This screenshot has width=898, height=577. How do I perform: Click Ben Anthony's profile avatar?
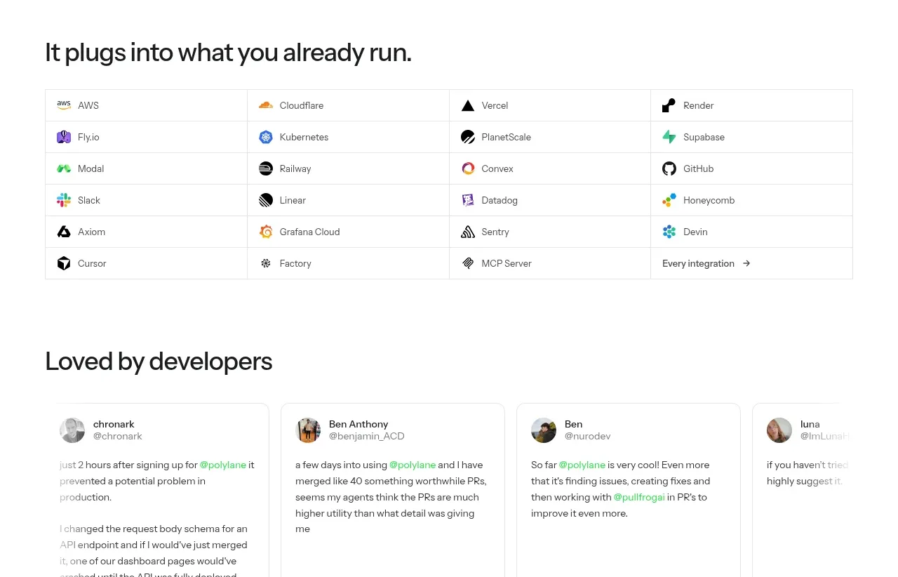(x=308, y=430)
